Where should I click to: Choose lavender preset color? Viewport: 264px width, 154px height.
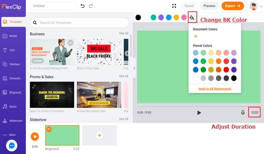click(x=234, y=53)
